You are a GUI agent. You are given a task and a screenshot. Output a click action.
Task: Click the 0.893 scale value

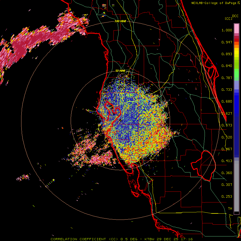tap(227, 54)
